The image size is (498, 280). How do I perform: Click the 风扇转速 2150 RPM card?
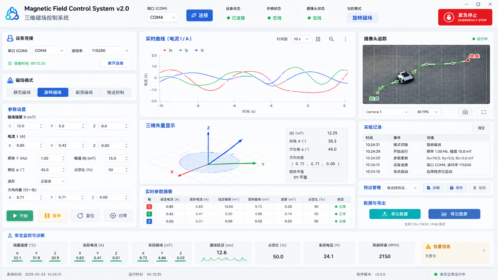tap(386, 253)
